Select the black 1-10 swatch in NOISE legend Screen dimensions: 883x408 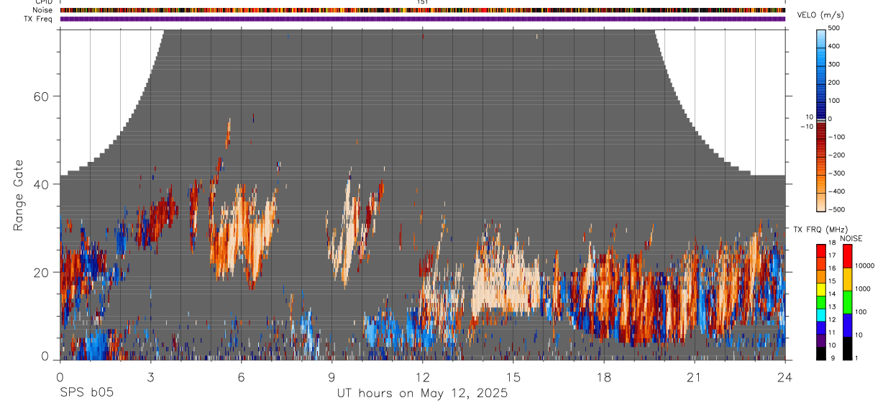coord(847,348)
